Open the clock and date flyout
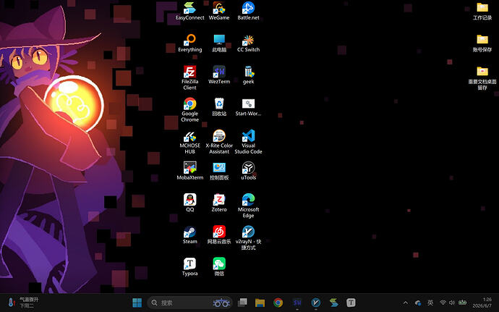 tap(484, 303)
